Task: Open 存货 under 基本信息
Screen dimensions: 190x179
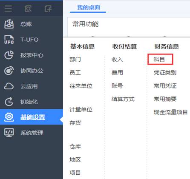Action: tap(75, 122)
